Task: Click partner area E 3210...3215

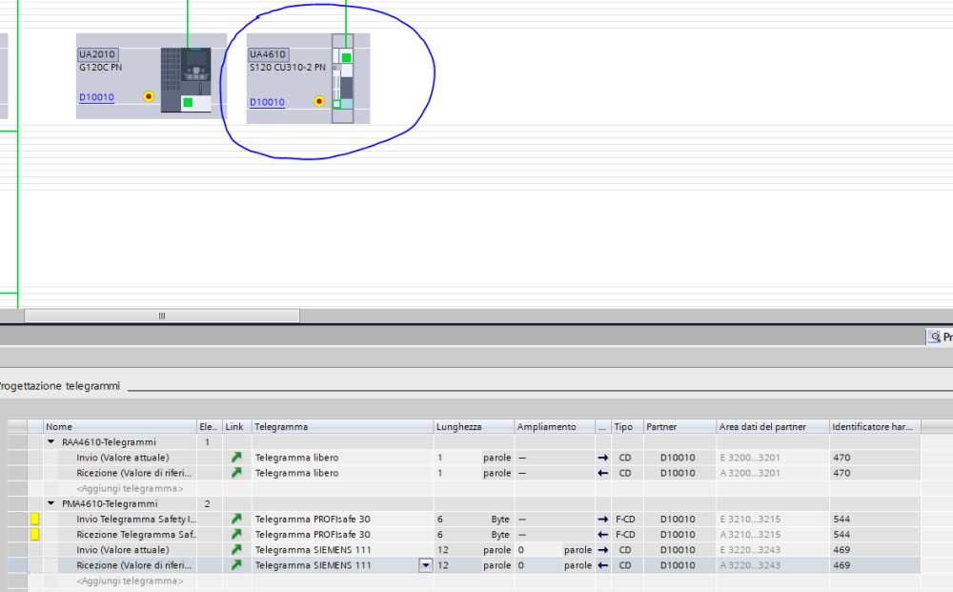Action: pyautogui.click(x=749, y=519)
